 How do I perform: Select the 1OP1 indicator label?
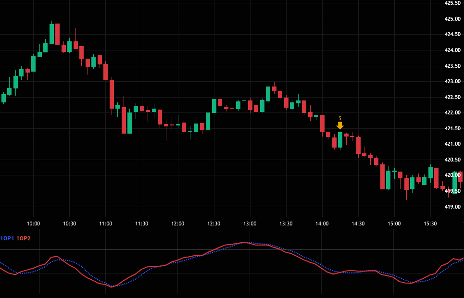pos(7,238)
